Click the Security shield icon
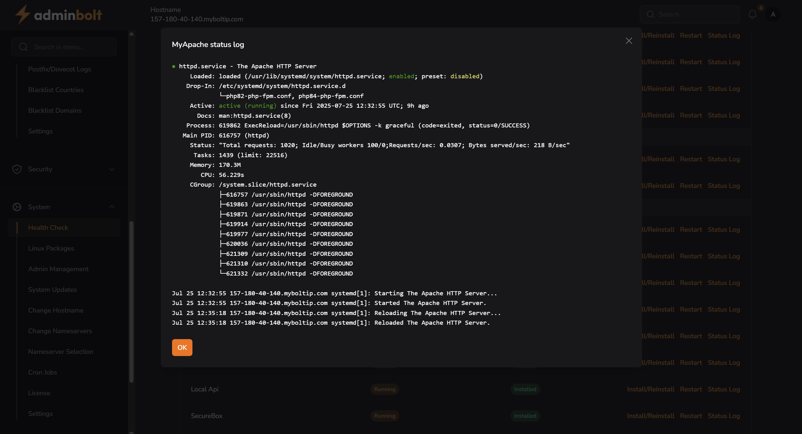Viewport: 802px width, 434px height. pyautogui.click(x=17, y=169)
